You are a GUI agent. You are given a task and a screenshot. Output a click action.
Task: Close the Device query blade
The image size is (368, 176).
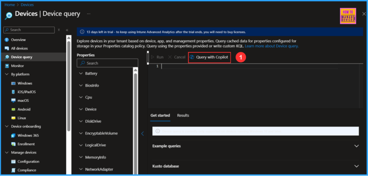point(364,14)
